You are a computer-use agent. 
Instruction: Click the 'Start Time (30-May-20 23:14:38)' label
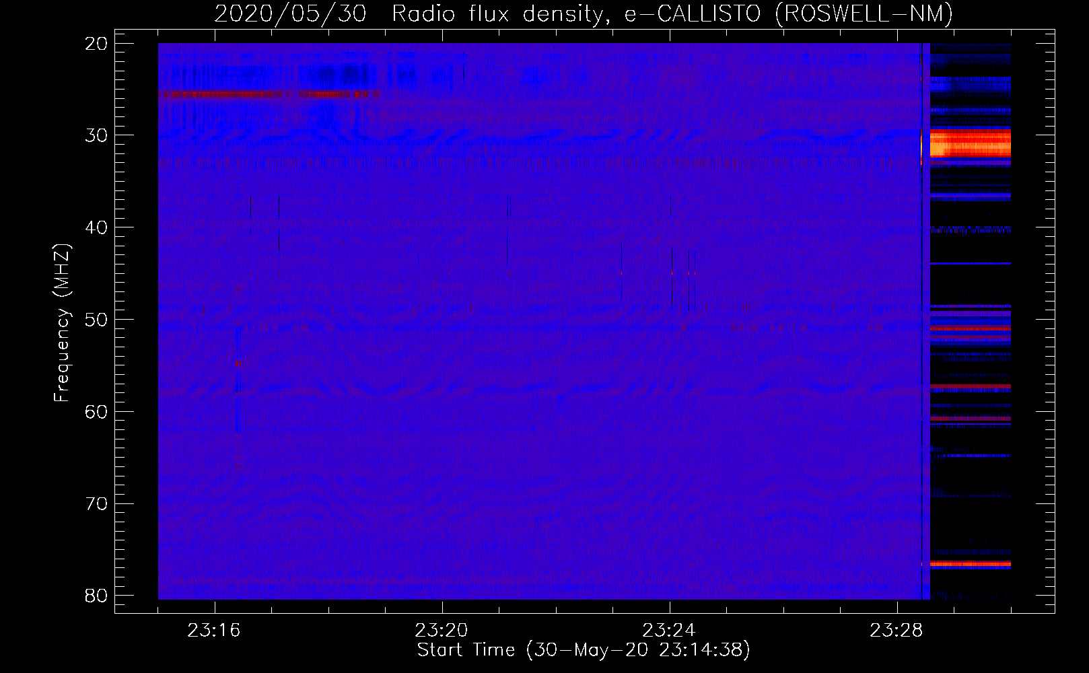pos(584,650)
